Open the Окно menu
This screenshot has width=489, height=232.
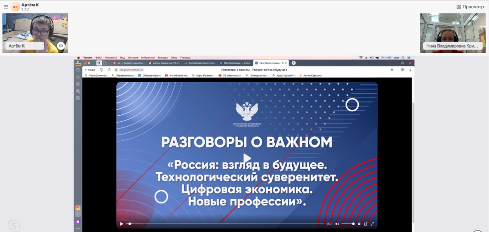174,57
